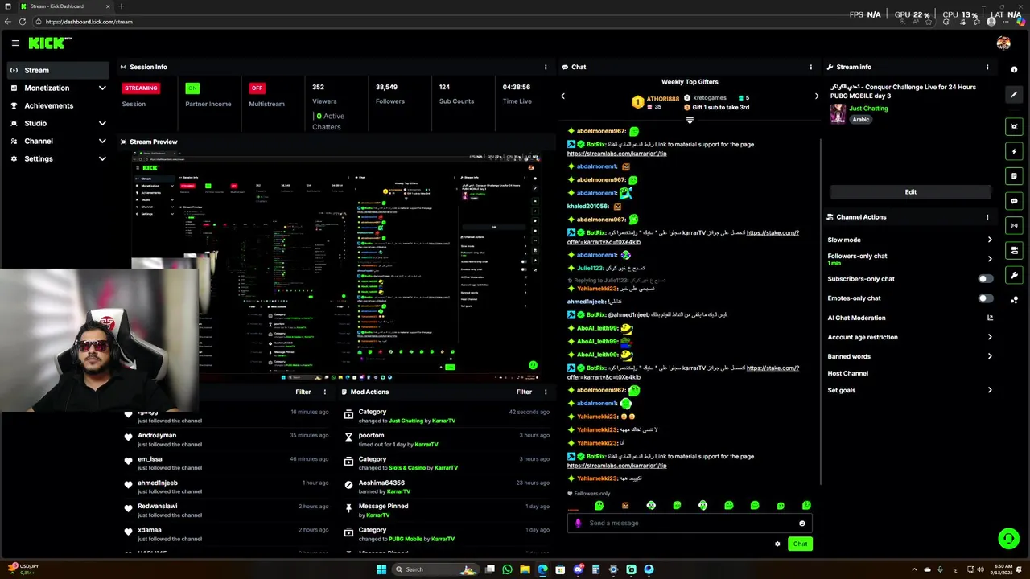Click Filter in Mod Actions panel

tap(524, 392)
